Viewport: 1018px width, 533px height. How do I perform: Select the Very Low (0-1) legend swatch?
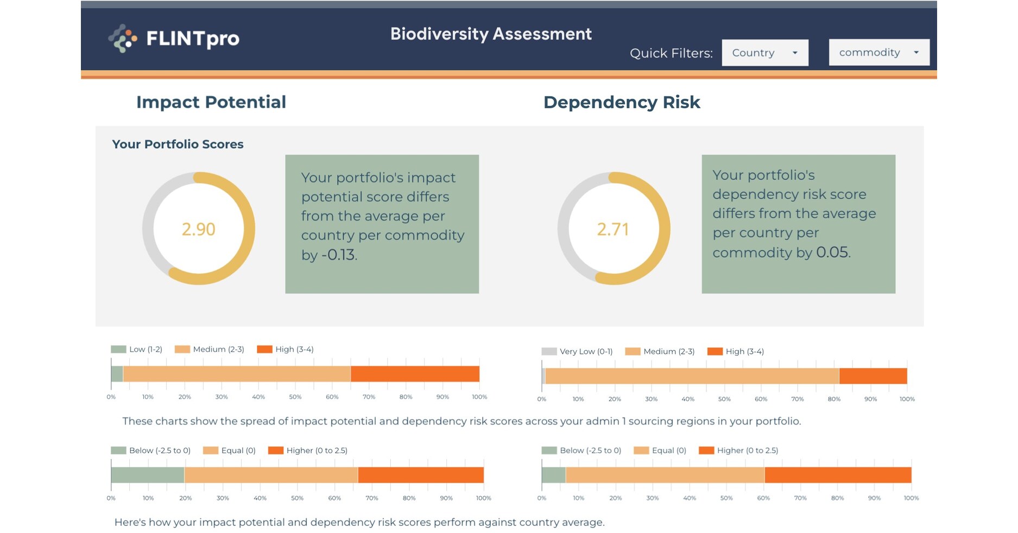548,351
